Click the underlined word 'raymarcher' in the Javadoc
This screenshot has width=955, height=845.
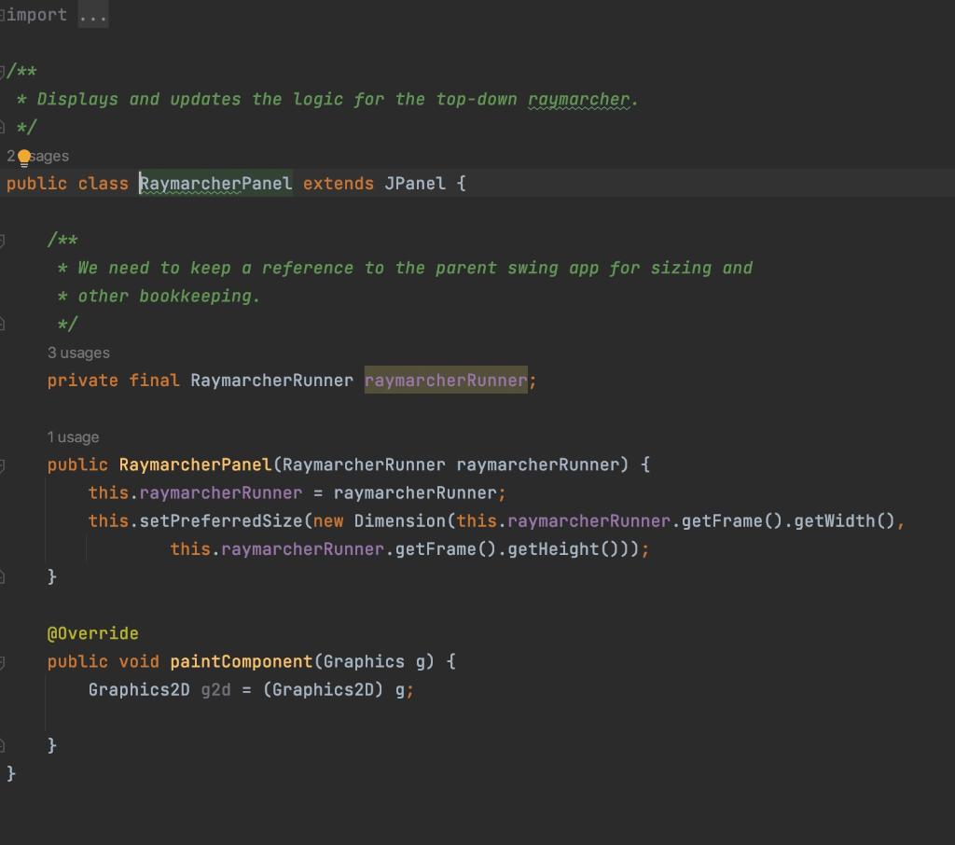click(576, 99)
